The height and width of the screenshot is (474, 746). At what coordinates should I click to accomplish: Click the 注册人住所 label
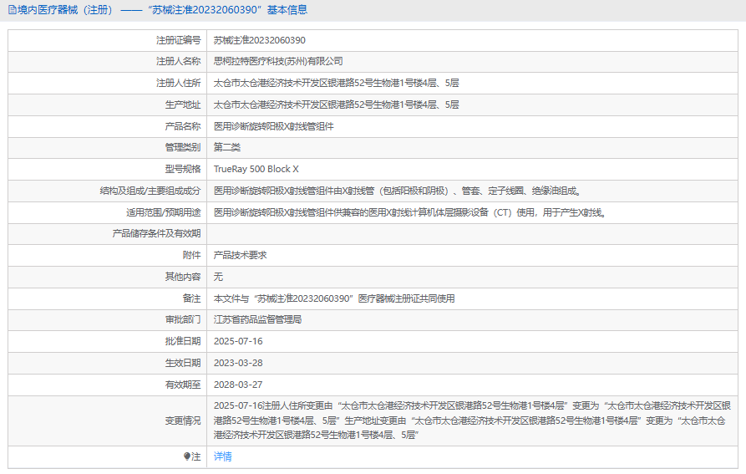tap(179, 84)
